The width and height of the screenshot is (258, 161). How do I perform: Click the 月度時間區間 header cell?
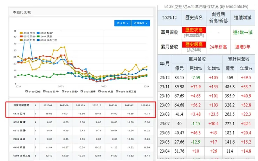pos(21,105)
